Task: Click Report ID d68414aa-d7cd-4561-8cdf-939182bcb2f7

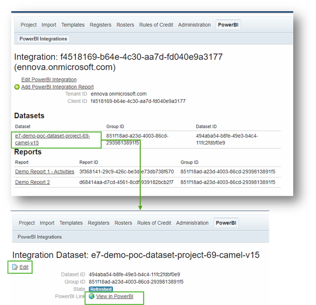Action: [126, 182]
